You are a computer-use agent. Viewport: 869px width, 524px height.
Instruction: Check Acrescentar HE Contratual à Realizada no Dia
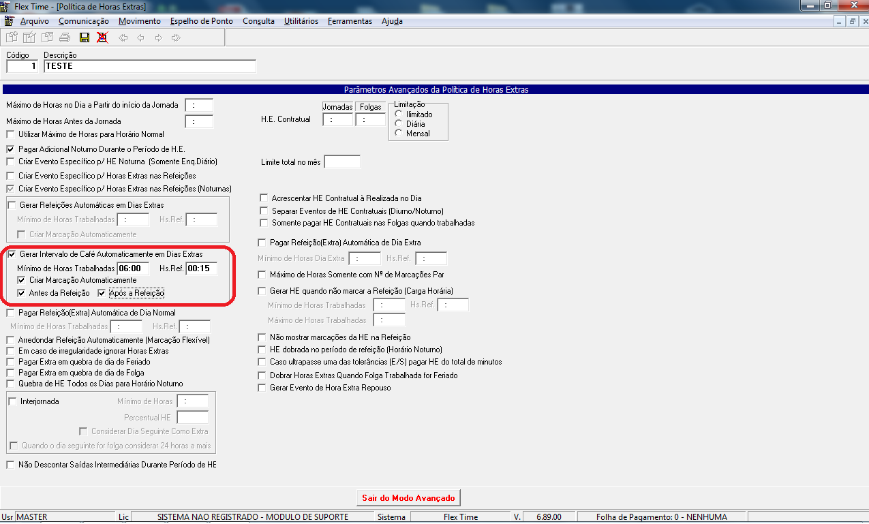click(265, 198)
